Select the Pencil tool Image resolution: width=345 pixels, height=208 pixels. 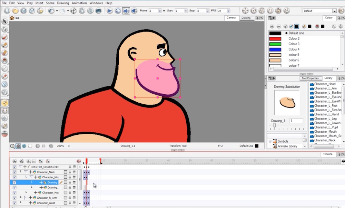pos(4,45)
